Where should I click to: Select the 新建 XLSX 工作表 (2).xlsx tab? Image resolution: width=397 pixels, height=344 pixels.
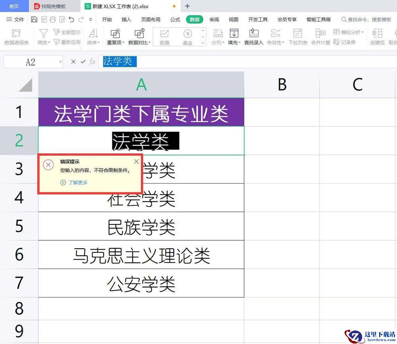point(130,6)
